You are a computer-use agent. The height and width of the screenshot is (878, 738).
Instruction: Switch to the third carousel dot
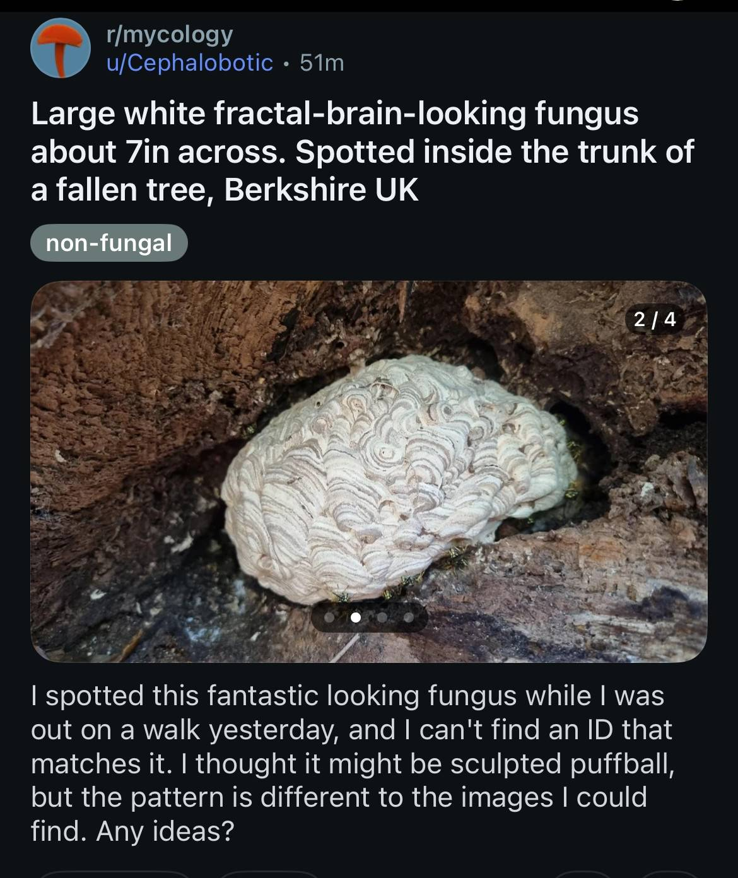pyautogui.click(x=382, y=618)
